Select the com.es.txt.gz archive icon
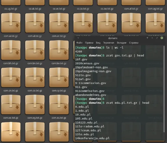The image size is (167, 143). pos(59,104)
